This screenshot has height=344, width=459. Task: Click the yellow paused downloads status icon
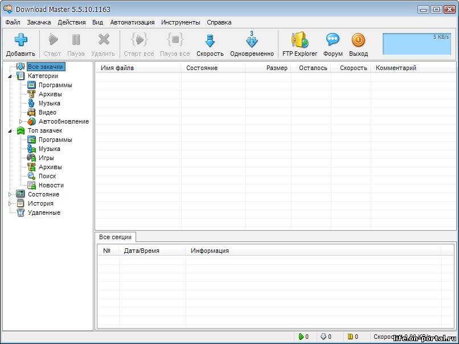pyautogui.click(x=350, y=337)
